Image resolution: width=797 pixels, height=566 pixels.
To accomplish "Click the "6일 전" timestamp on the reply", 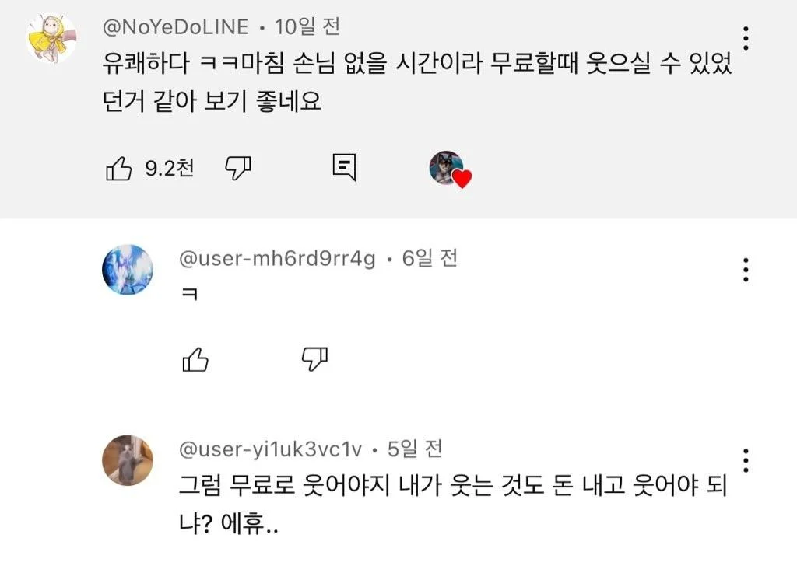I will click(430, 259).
